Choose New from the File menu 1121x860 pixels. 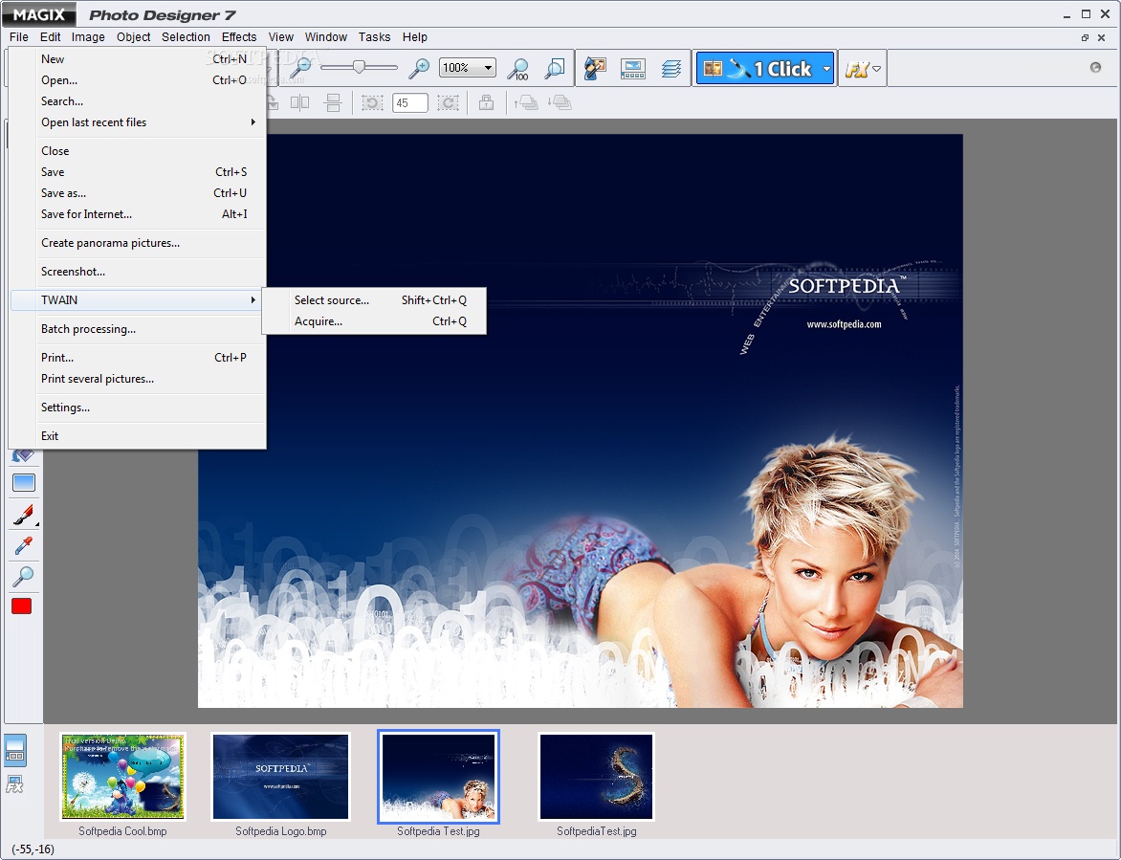pos(138,59)
